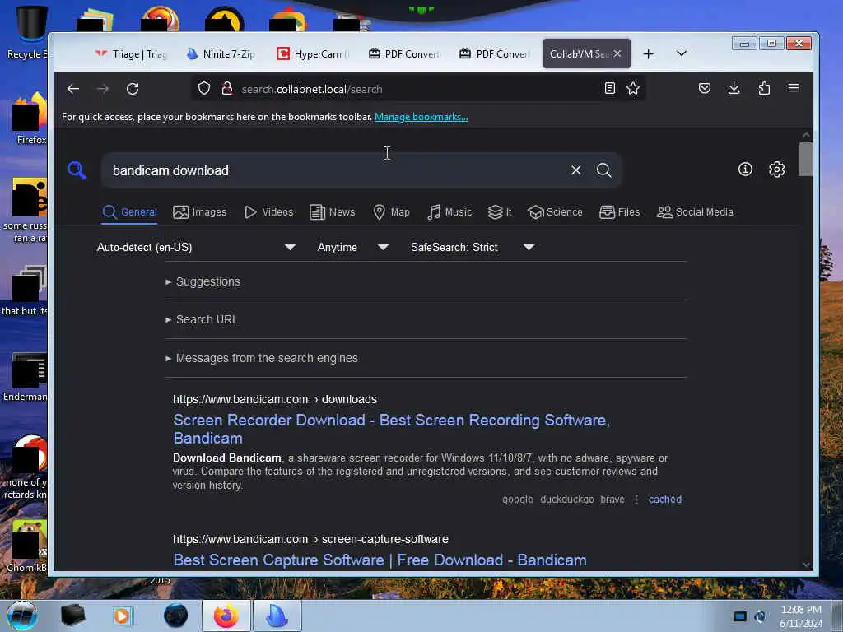Screen dimensions: 843x632
Task: Close the CollabVM Search tab
Action: [x=617, y=53]
